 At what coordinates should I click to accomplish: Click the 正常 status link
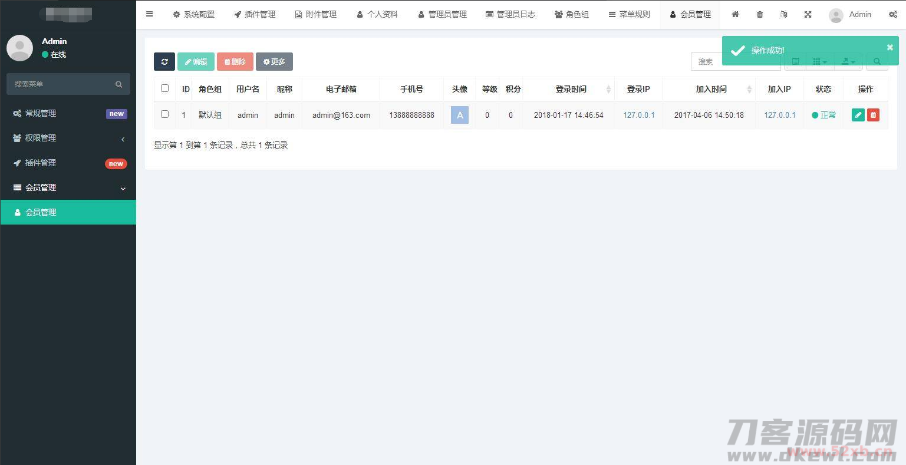824,116
